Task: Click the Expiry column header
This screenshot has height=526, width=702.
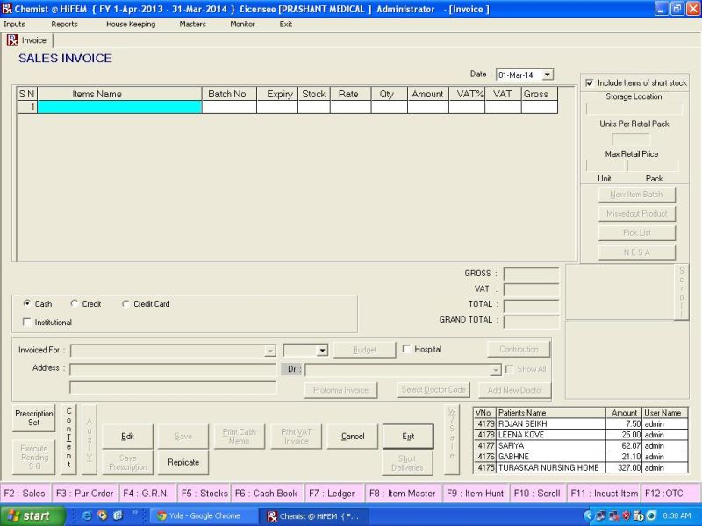Action: 277,94
